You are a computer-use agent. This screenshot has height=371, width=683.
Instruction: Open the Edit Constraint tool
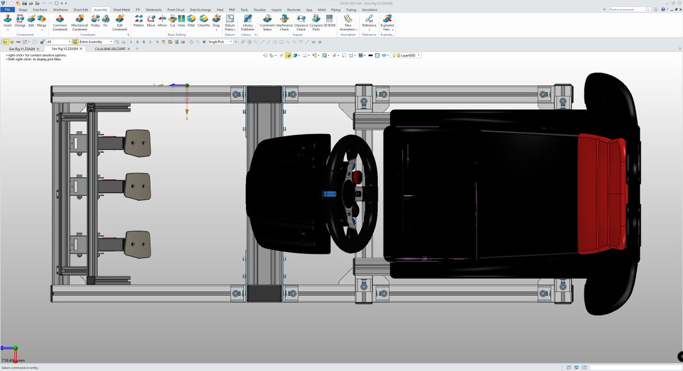pos(120,22)
